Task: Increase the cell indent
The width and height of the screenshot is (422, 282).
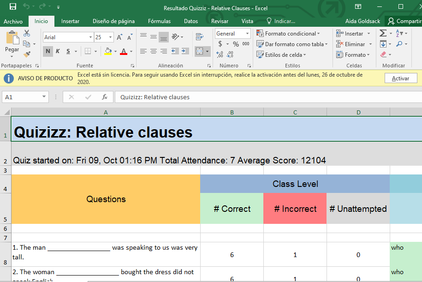Action: 185,51
